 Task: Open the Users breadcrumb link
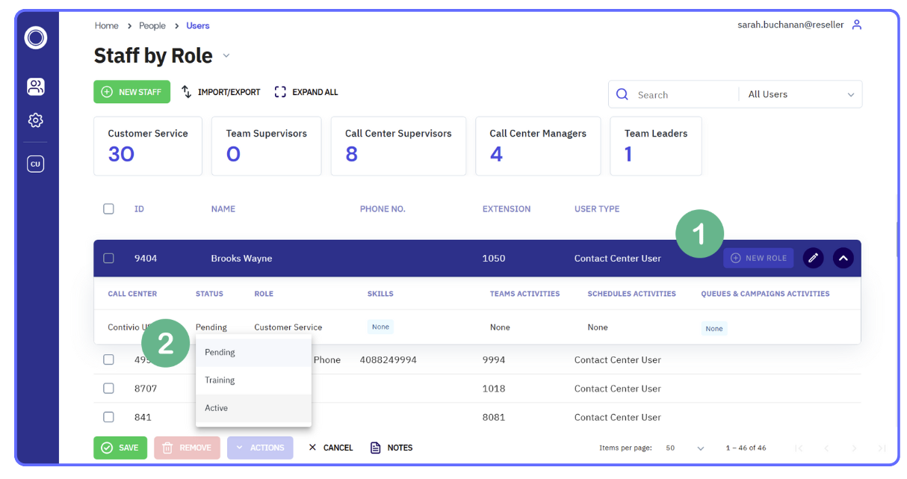click(x=197, y=25)
